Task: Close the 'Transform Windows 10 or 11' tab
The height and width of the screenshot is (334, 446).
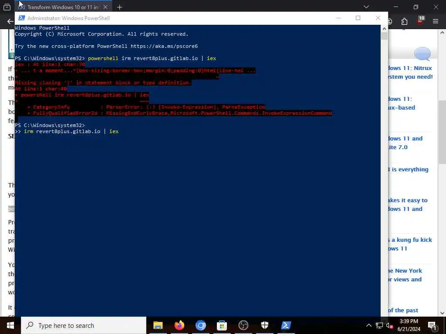Action: 105,7
